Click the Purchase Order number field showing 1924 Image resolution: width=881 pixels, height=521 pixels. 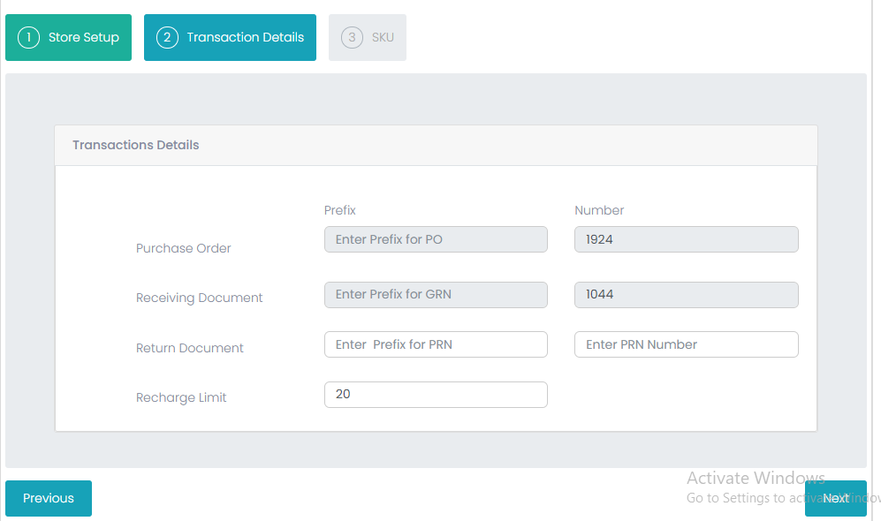tap(686, 239)
